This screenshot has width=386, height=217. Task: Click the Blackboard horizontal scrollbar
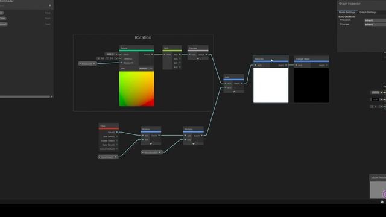coord(25,96)
